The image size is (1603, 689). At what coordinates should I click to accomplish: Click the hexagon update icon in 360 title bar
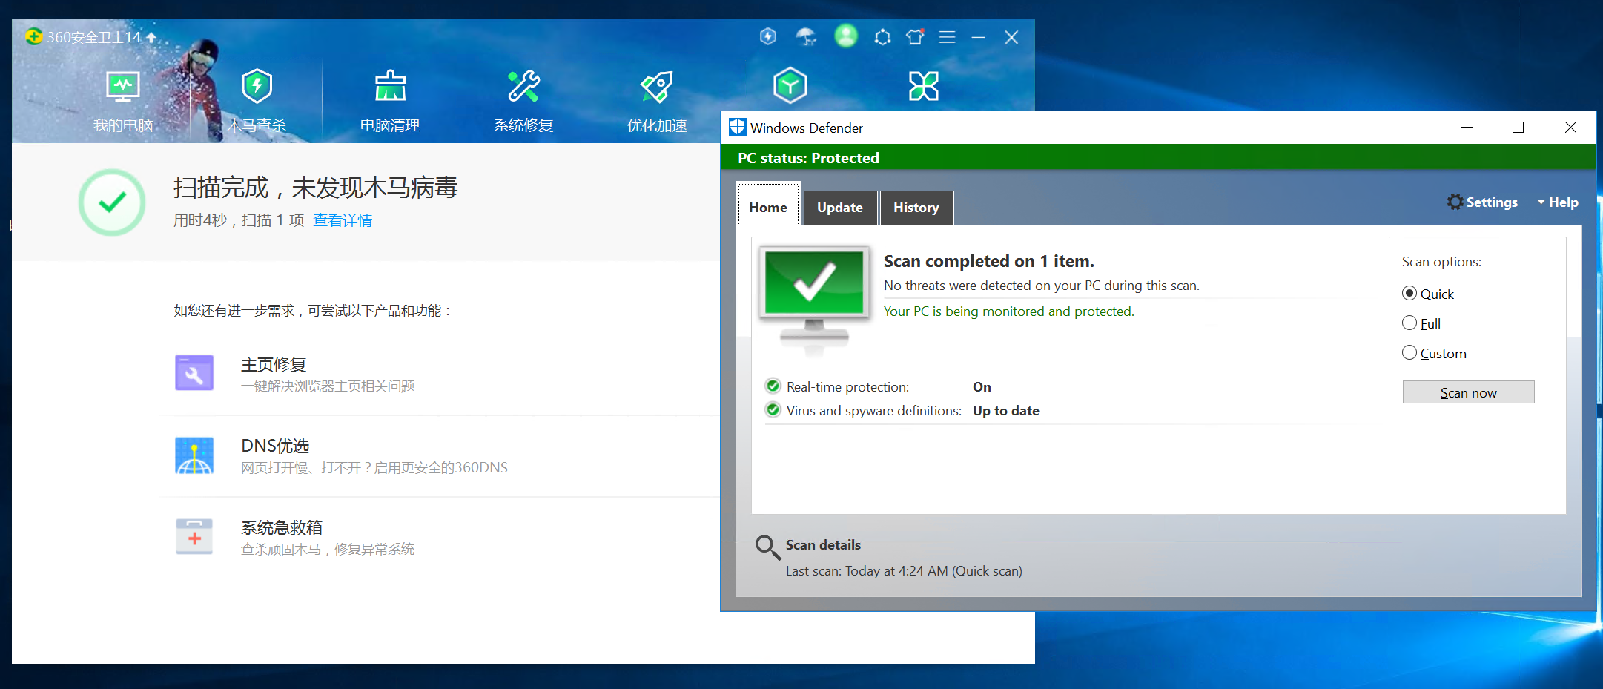pyautogui.click(x=882, y=37)
